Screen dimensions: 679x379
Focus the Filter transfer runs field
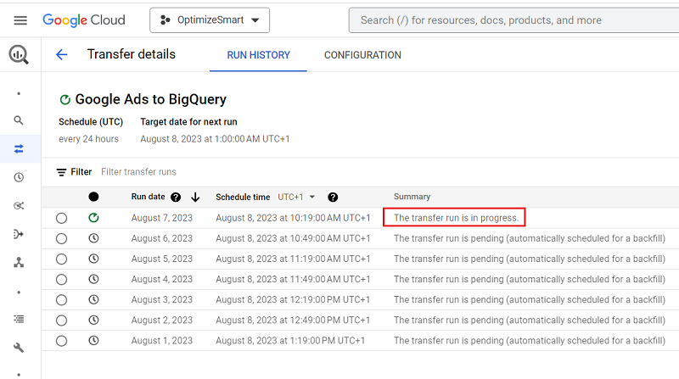coord(138,172)
